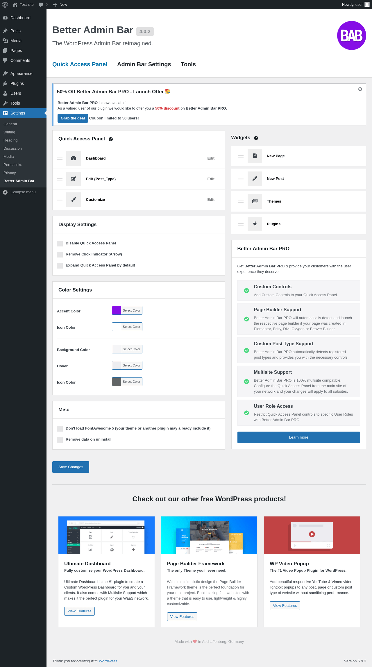Click the Grab the deal button

(x=73, y=118)
